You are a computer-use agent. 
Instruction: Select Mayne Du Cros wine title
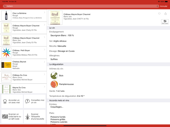click(19, 87)
